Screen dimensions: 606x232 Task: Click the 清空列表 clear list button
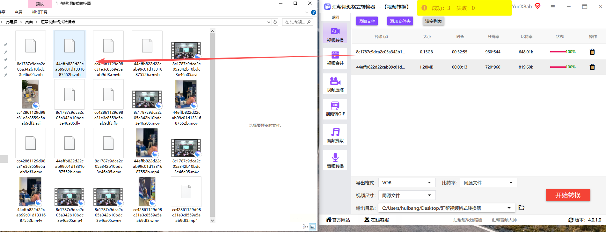click(433, 21)
